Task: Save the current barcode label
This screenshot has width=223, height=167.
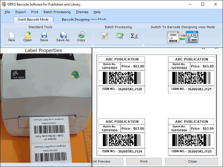Action: 44,36
